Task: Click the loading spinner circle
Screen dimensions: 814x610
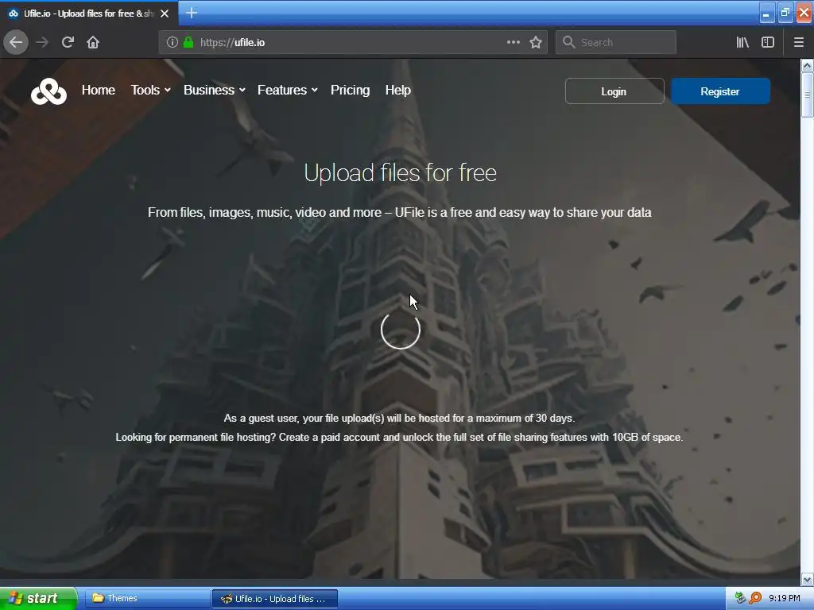Action: [401, 330]
